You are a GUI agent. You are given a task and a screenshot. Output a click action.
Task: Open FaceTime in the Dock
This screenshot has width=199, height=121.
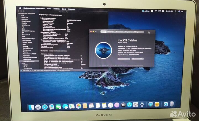(58, 107)
